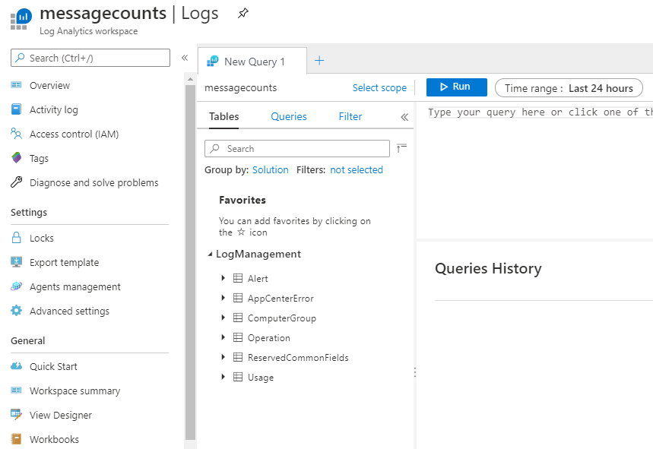Open Overview in the sidebar
The width and height of the screenshot is (653, 449).
pyautogui.click(x=49, y=85)
